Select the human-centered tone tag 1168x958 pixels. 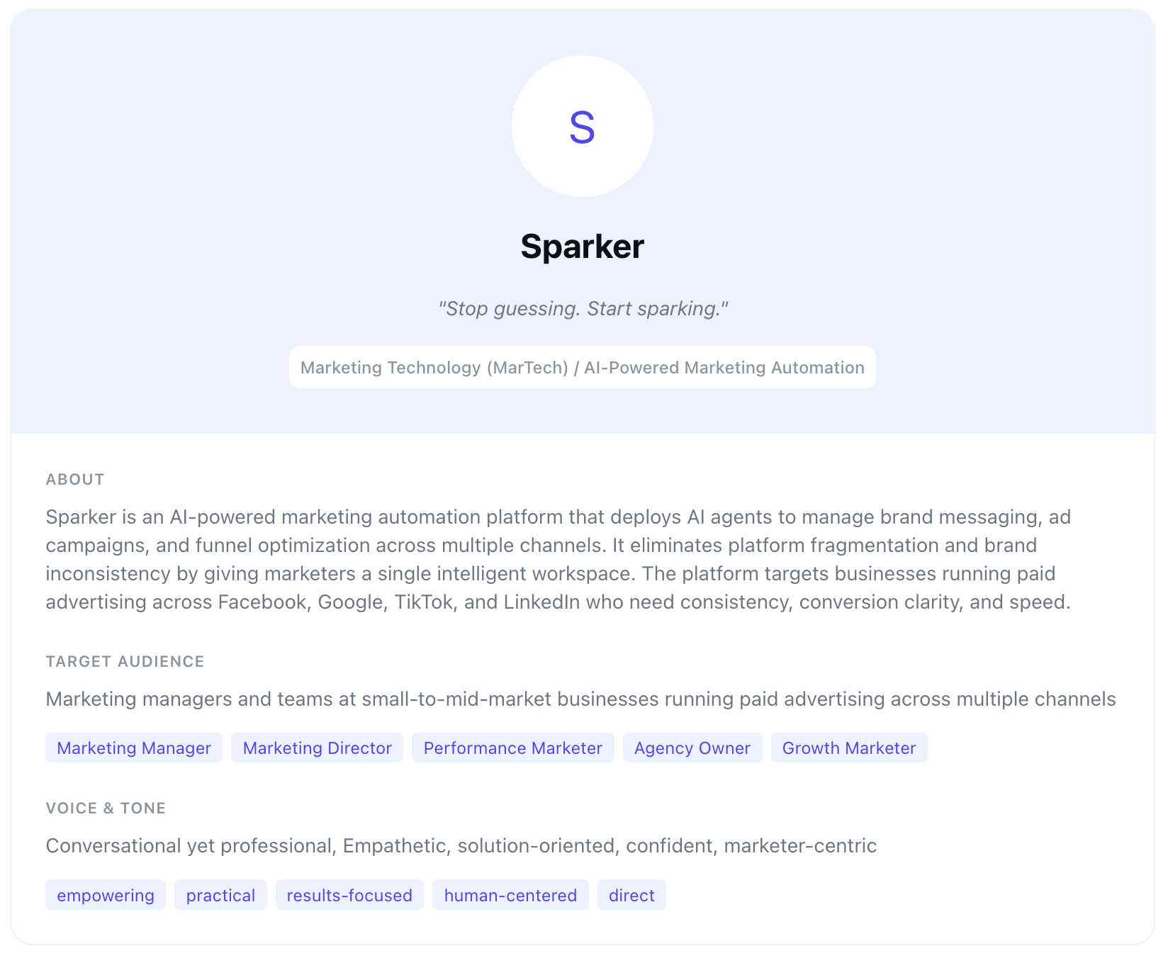click(x=510, y=896)
